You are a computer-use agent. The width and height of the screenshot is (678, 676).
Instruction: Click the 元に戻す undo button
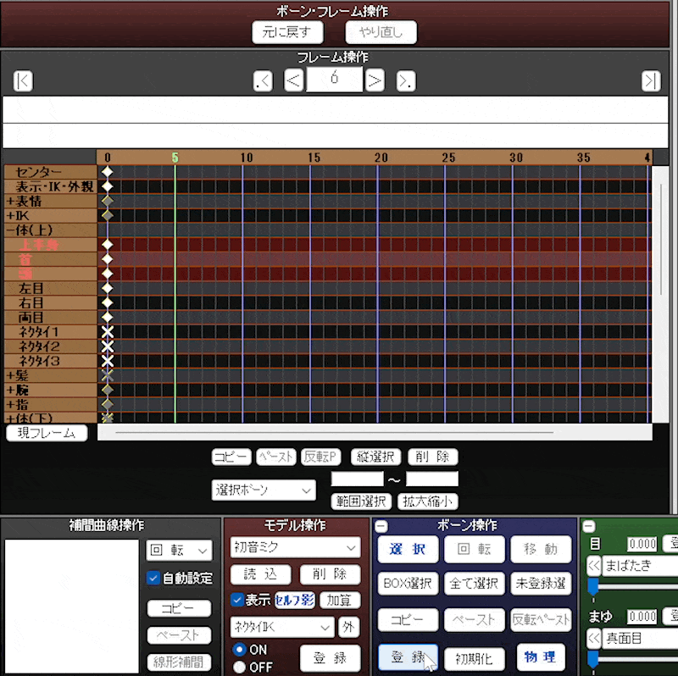click(287, 32)
